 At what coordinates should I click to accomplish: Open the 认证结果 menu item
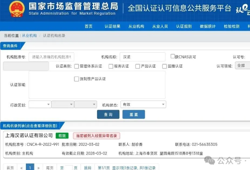(x=112, y=26)
